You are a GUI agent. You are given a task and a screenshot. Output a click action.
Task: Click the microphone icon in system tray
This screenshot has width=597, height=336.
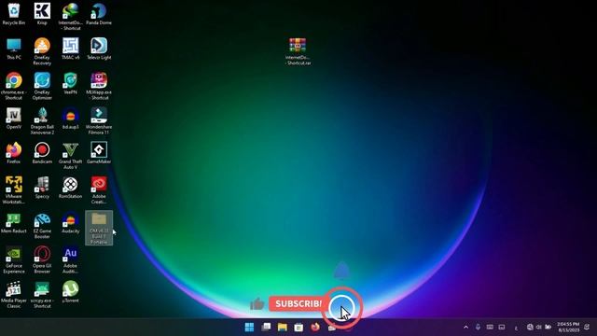[478, 327]
